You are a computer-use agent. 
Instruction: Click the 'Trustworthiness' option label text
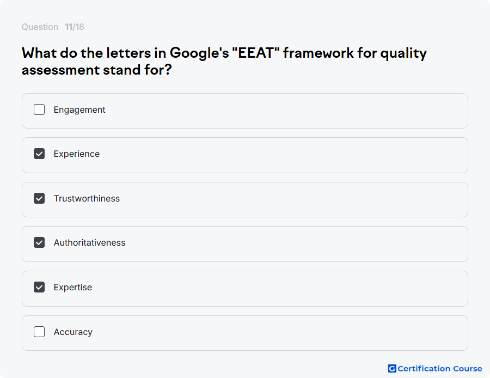(87, 199)
